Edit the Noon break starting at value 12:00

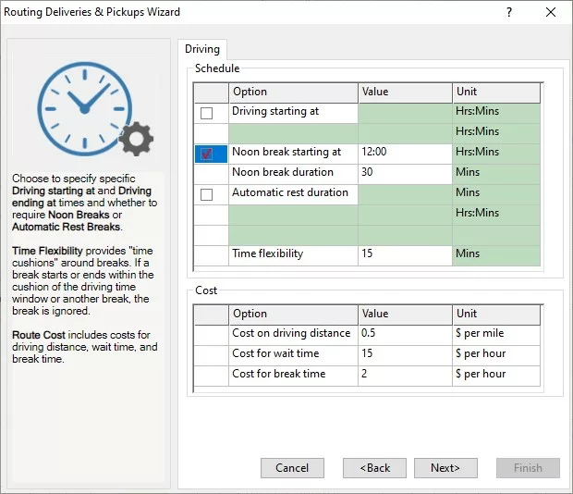405,153
